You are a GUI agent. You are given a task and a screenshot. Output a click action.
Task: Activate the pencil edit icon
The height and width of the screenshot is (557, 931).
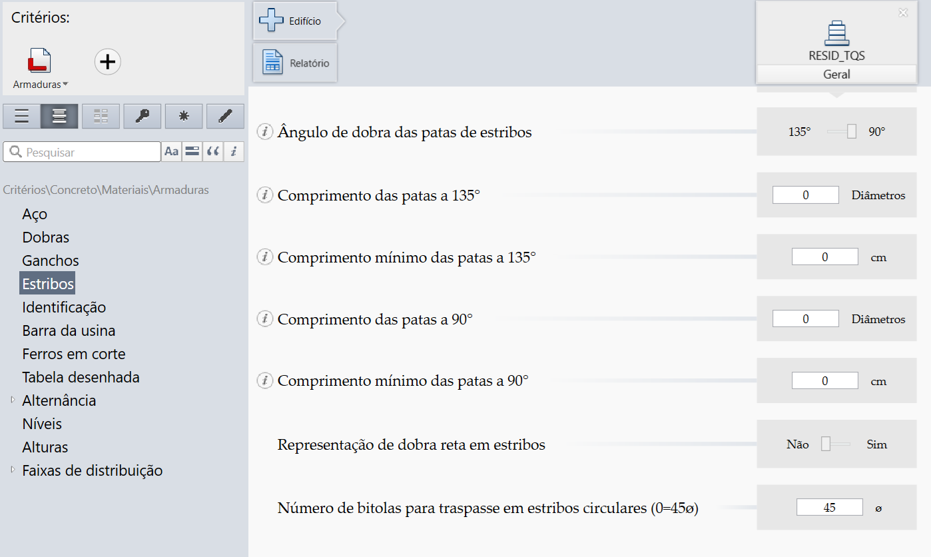pyautogui.click(x=225, y=116)
